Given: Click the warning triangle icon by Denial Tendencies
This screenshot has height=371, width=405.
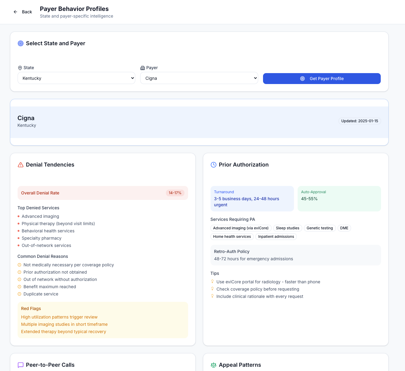Looking at the screenshot, I should tap(21, 165).
